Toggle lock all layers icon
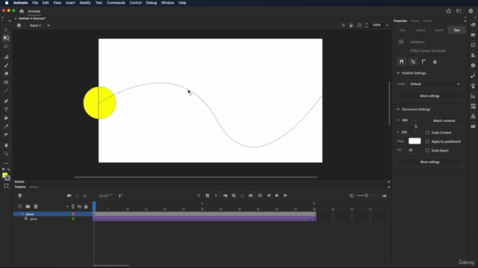 point(86,207)
